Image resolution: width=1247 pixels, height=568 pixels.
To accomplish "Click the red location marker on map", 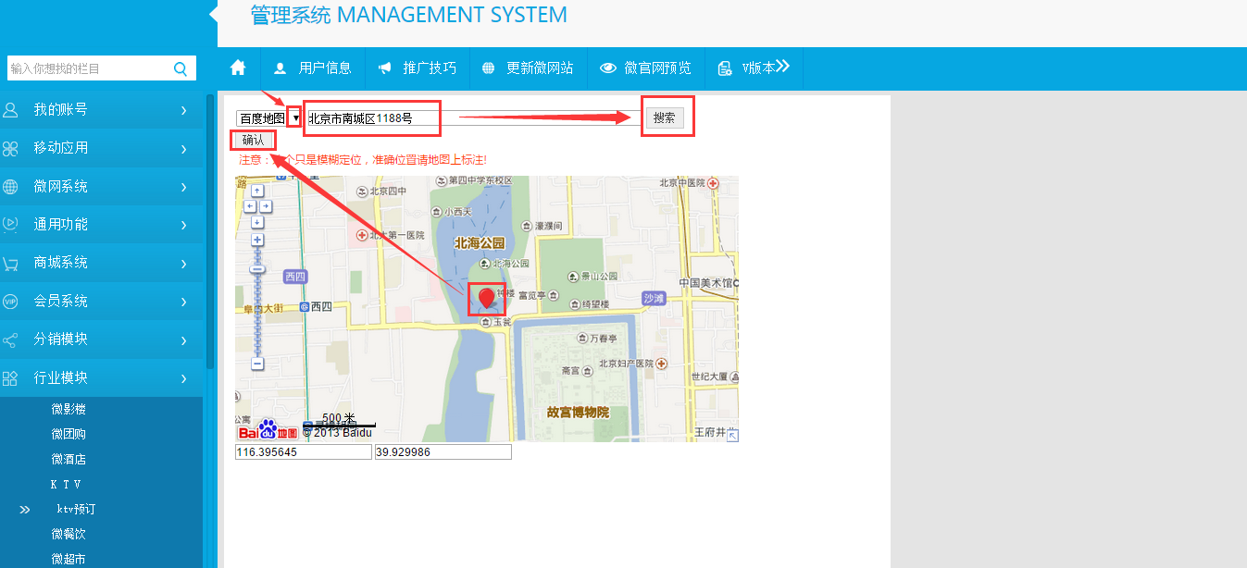I will (x=486, y=297).
